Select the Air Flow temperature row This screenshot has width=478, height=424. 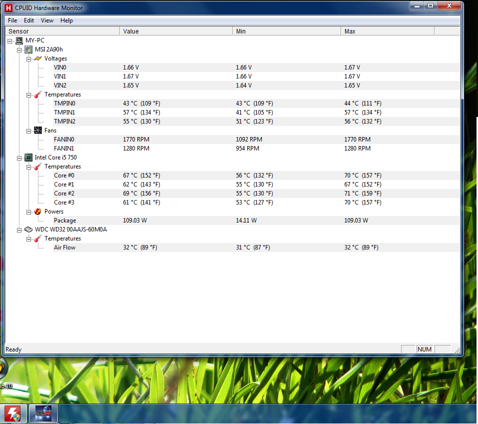[x=256, y=247]
